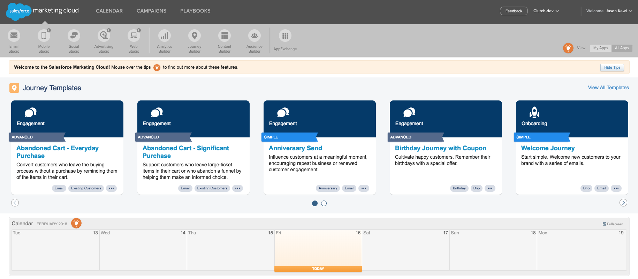
Task: Switch view to All Apps
Action: pyautogui.click(x=622, y=48)
